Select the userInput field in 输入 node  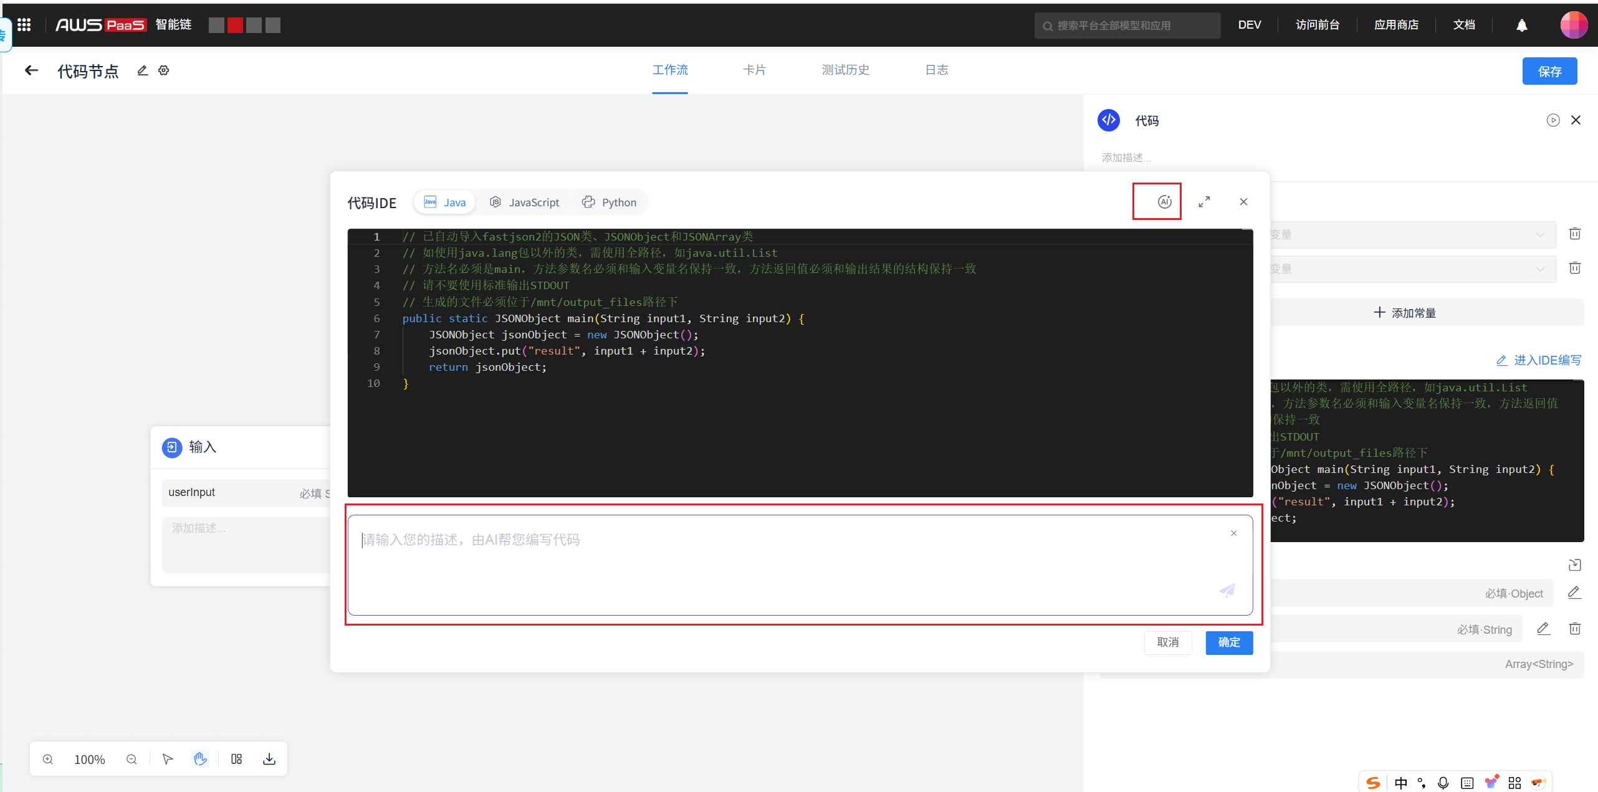(246, 493)
